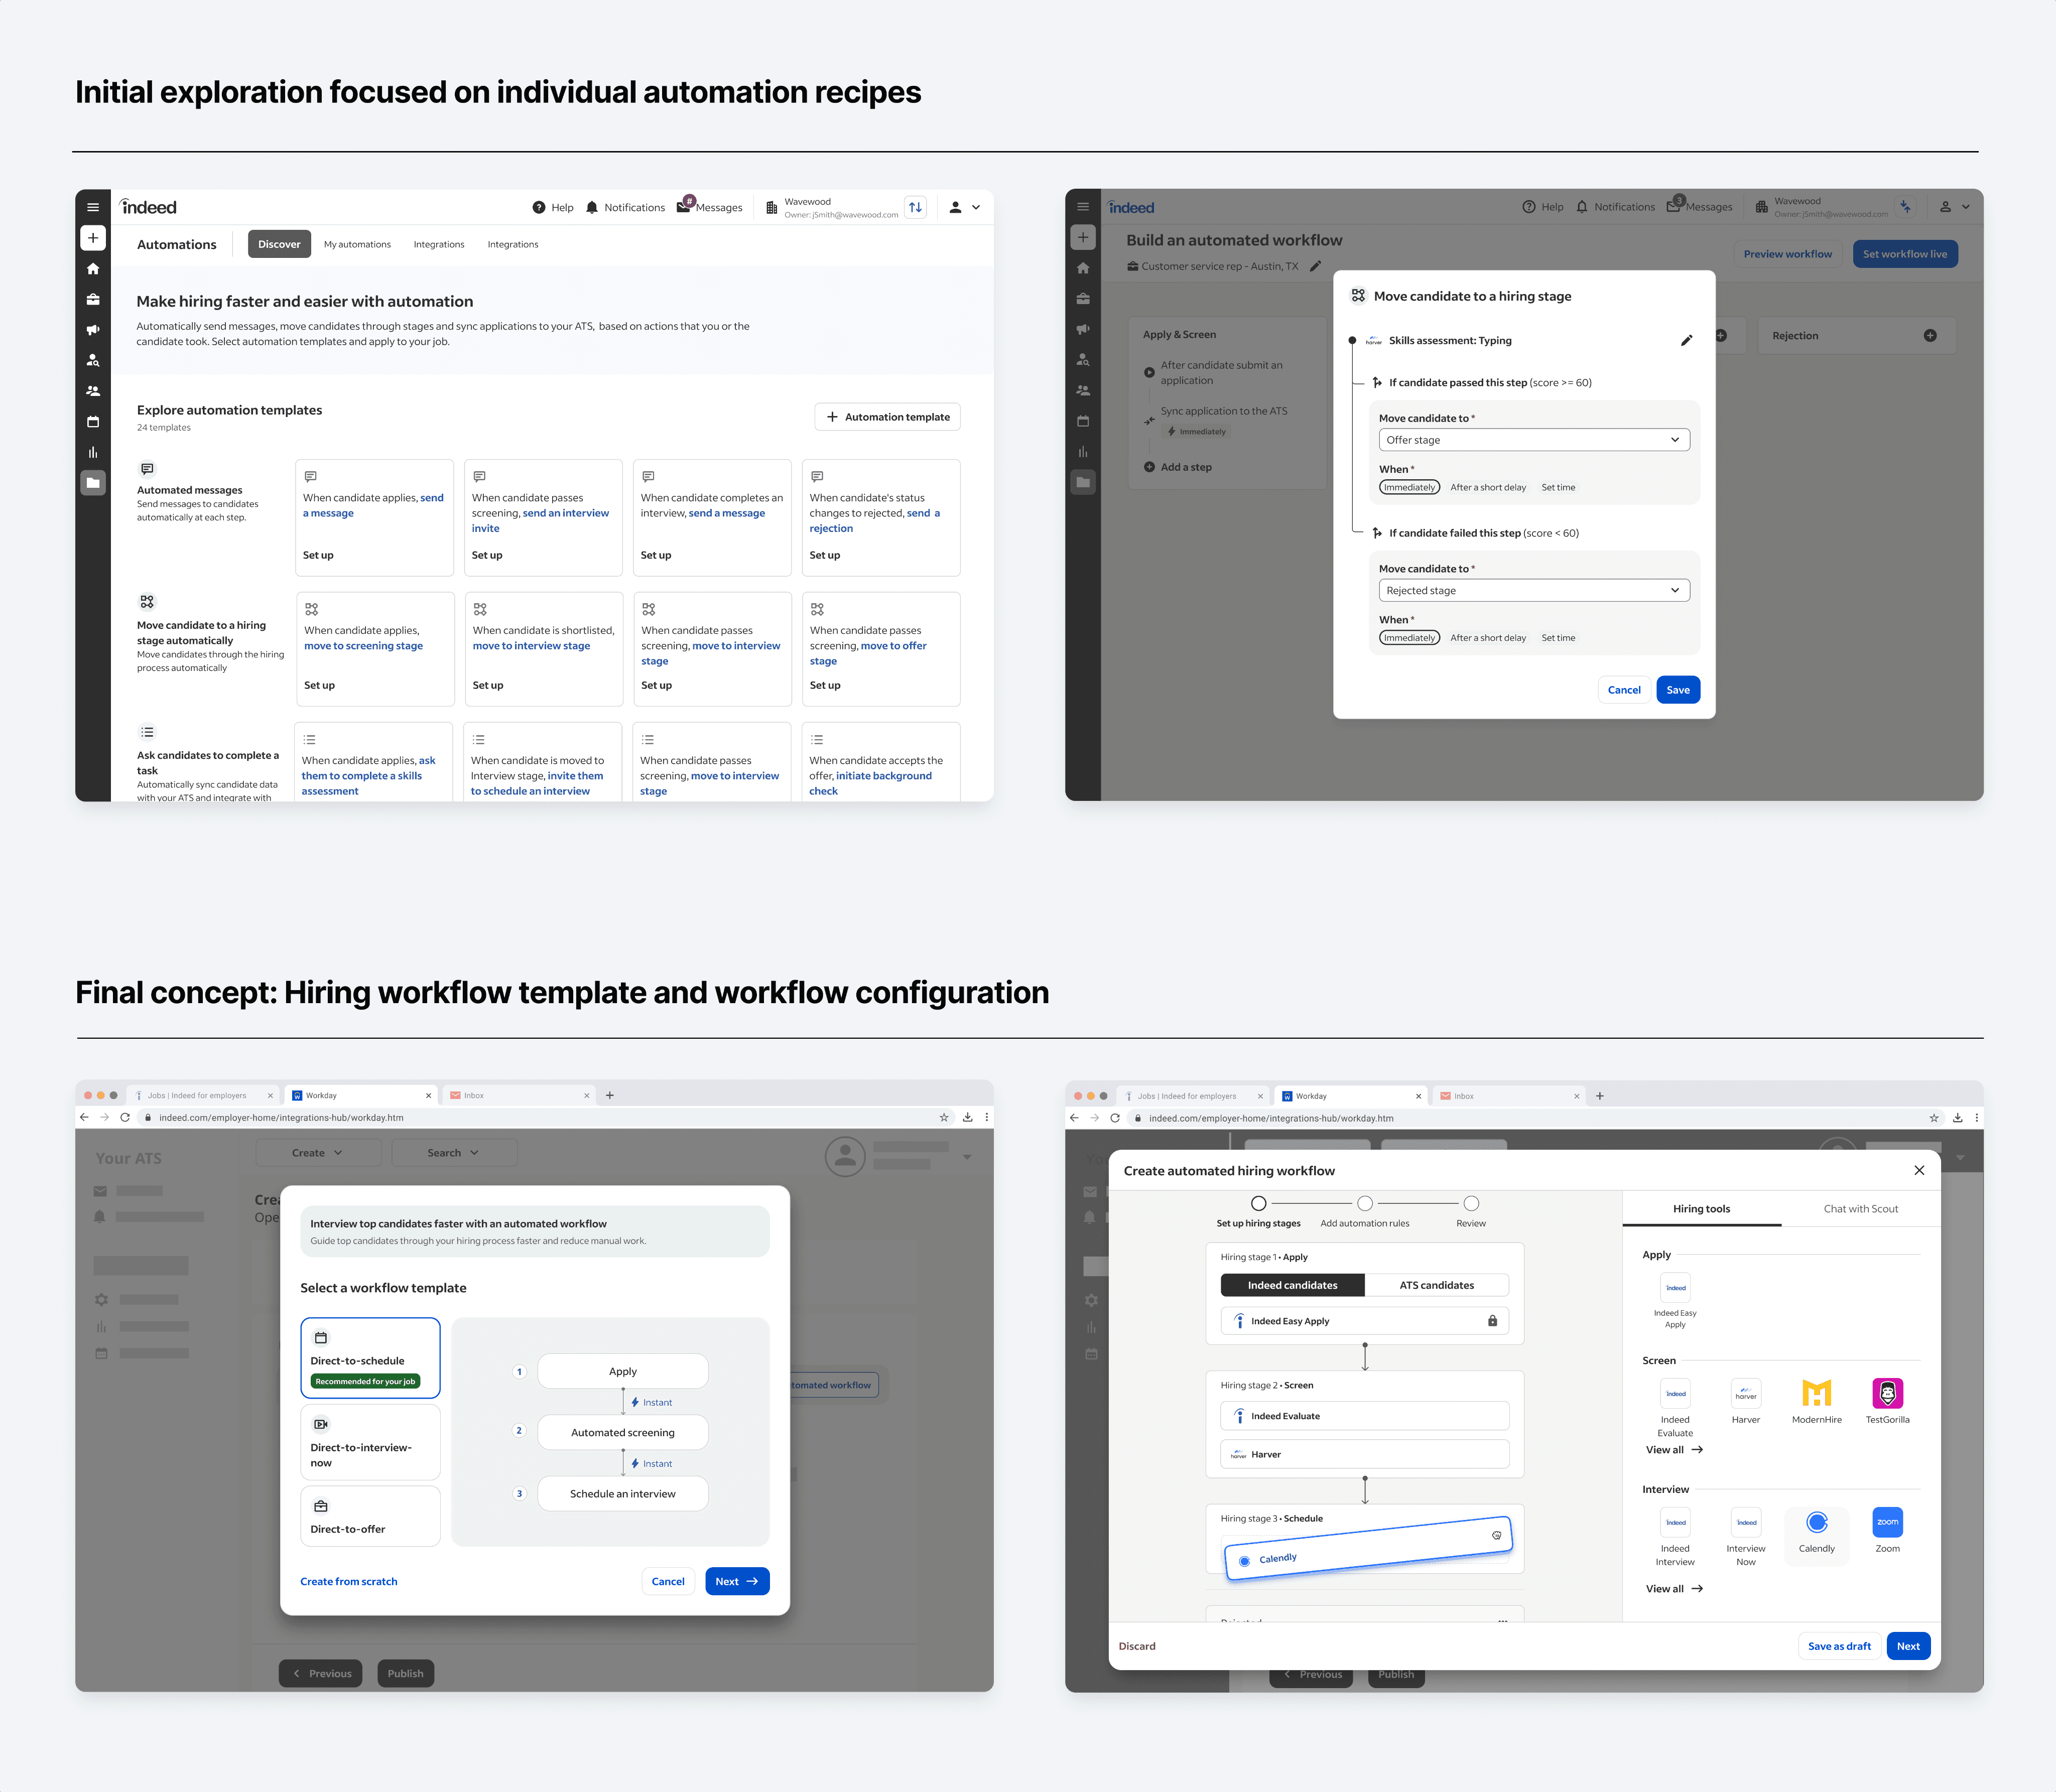Click the home icon in Indeed sidebar
The image size is (2056, 1792).
(x=93, y=268)
